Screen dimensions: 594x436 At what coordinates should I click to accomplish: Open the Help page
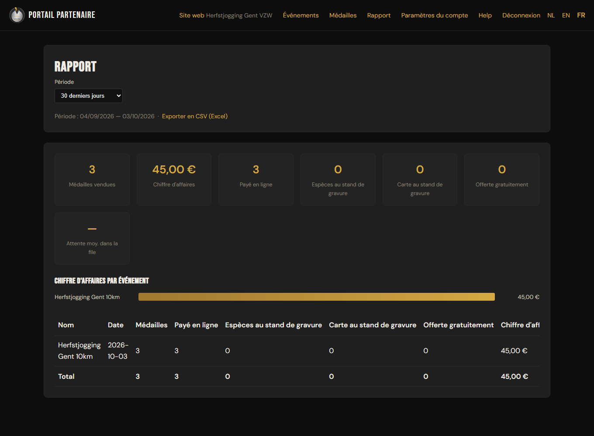pos(485,15)
